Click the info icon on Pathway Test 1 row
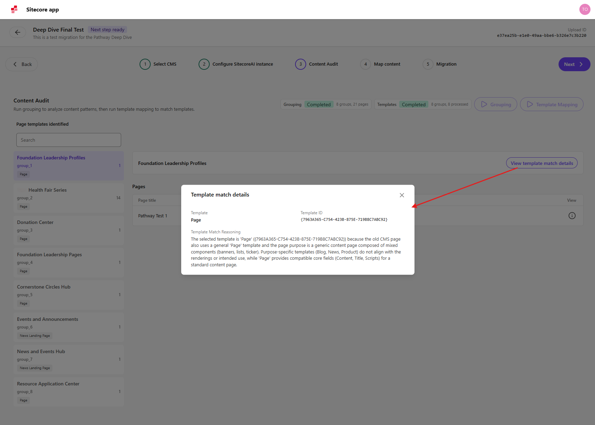The image size is (595, 425). (572, 215)
